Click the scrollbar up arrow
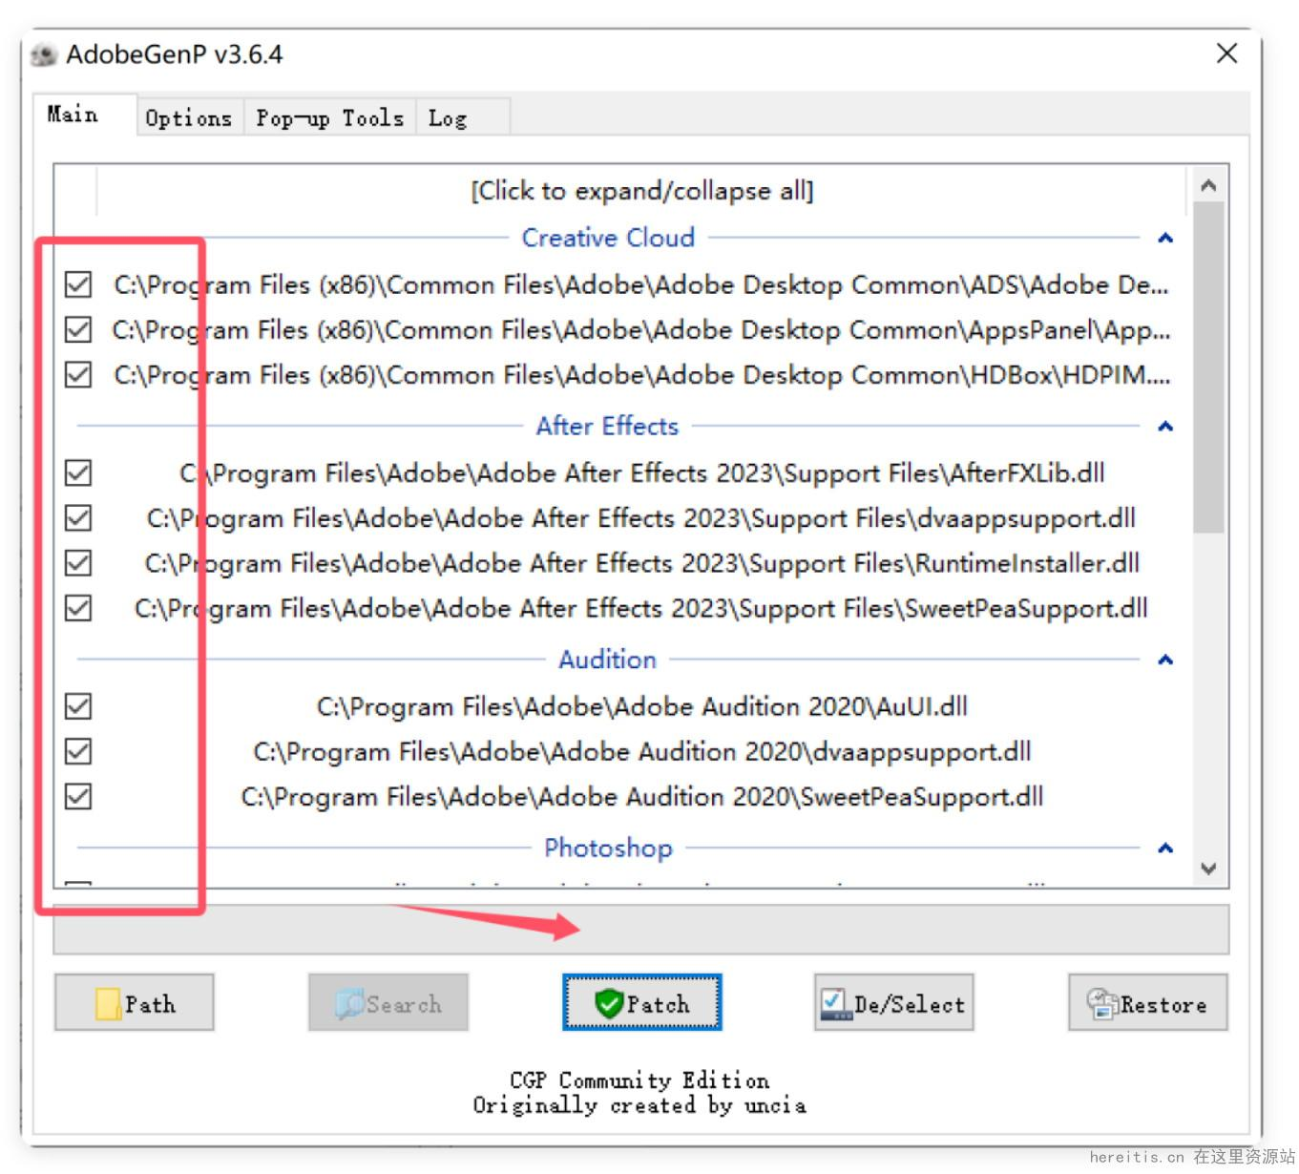The width and height of the screenshot is (1299, 1174). [x=1208, y=185]
